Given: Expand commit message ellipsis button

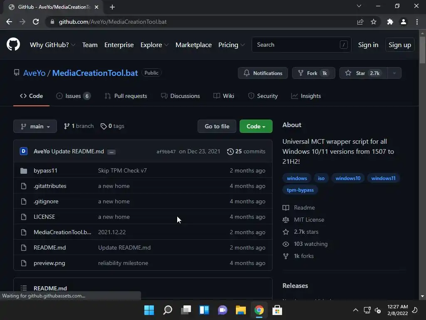Looking at the screenshot, I should coord(111,152).
